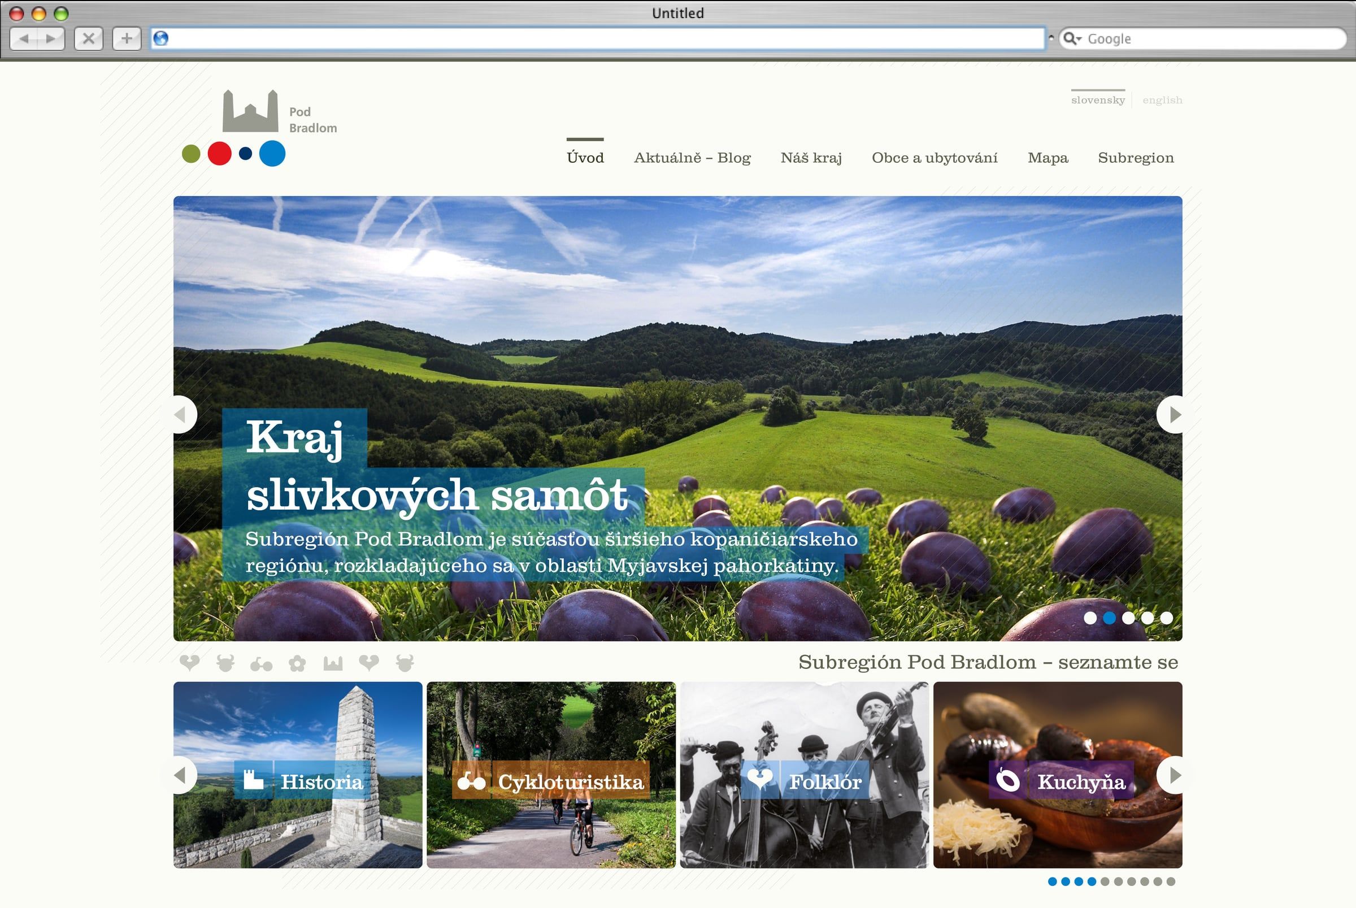Screen dimensions: 1356x908
Task: Click the leftmost grey heart icon
Action: pyautogui.click(x=189, y=662)
